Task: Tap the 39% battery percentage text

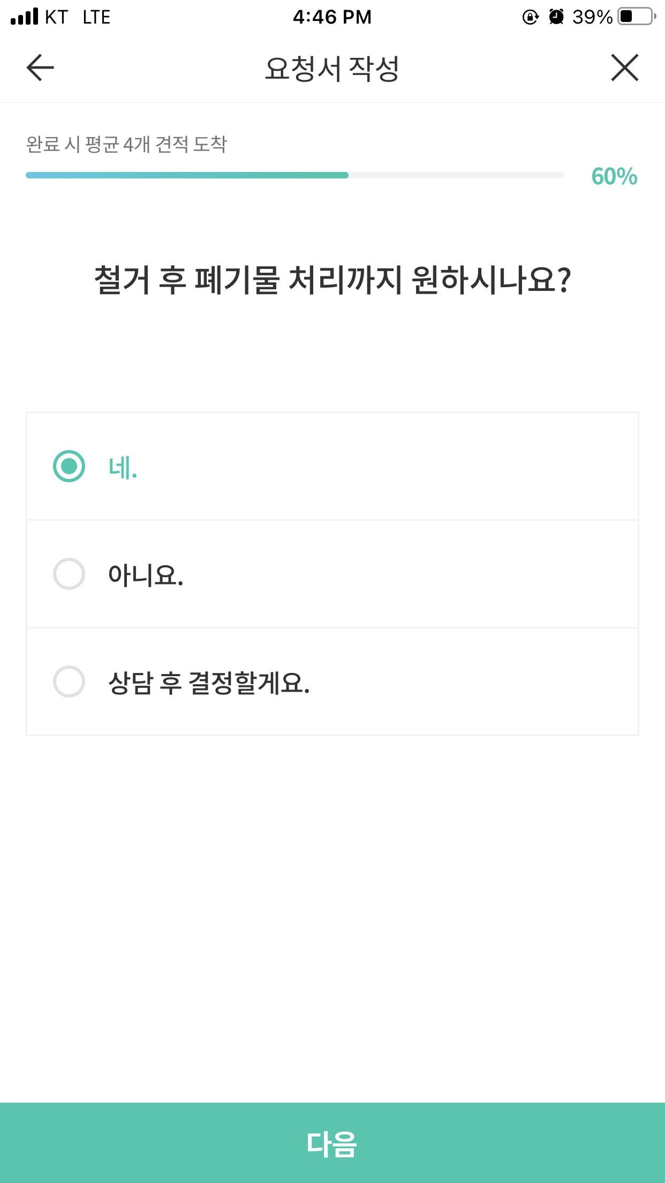Action: tap(592, 17)
